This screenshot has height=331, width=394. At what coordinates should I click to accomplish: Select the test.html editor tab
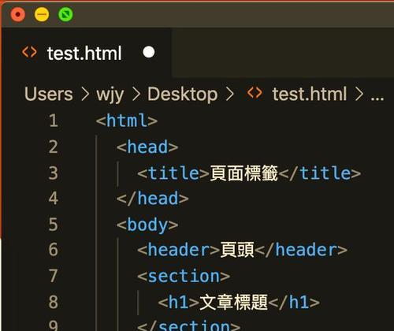pyautogui.click(x=87, y=53)
